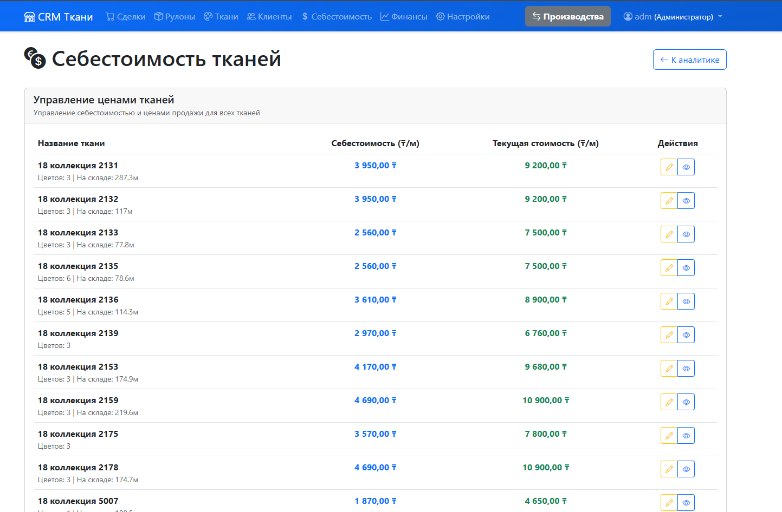Click current price 9 680,00 ₸
782x512 pixels.
click(546, 367)
